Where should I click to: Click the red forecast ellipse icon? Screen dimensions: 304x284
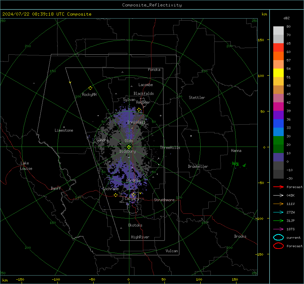tap(278, 246)
